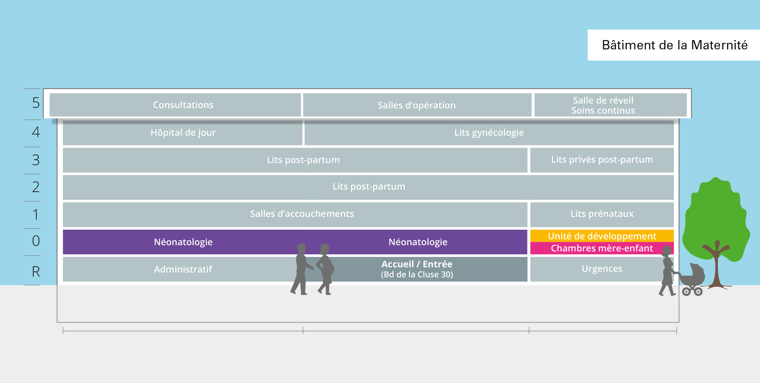Click floor label 0
This screenshot has width=760, height=383.
[x=36, y=241]
